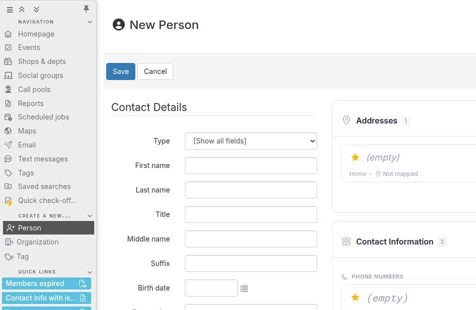
Task: Click the PDF icon on Members expired
Action: tap(83, 283)
